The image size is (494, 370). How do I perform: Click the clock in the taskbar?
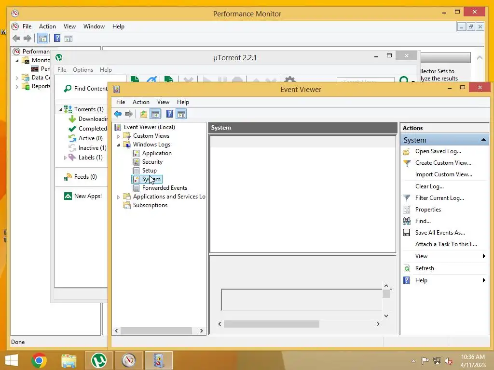pos(473,361)
